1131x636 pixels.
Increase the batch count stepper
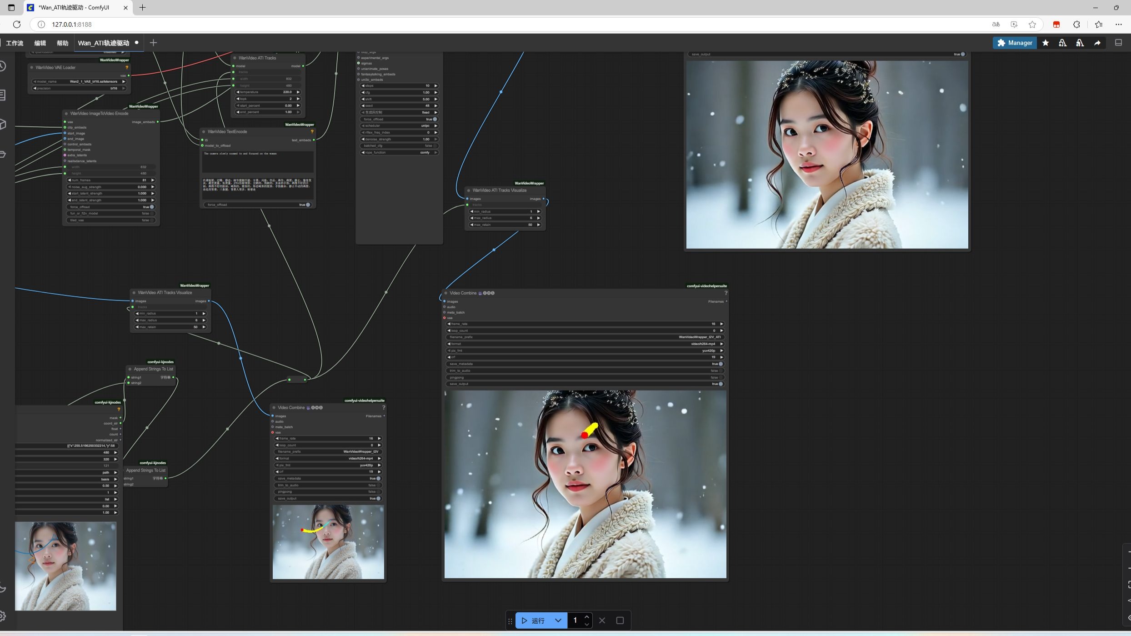coord(587,617)
